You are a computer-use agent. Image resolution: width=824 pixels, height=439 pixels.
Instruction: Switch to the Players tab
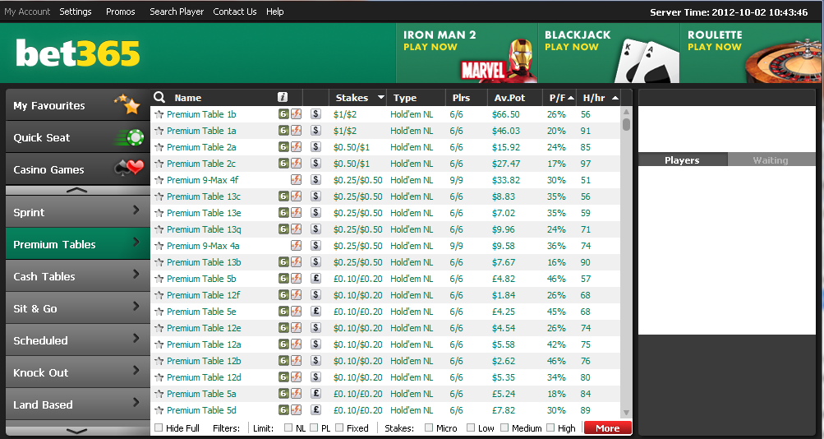point(682,159)
